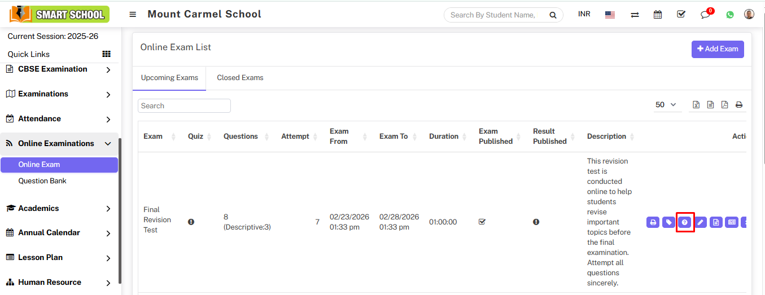Open Question Bank in the sidebar
This screenshot has height=295, width=765.
point(42,181)
